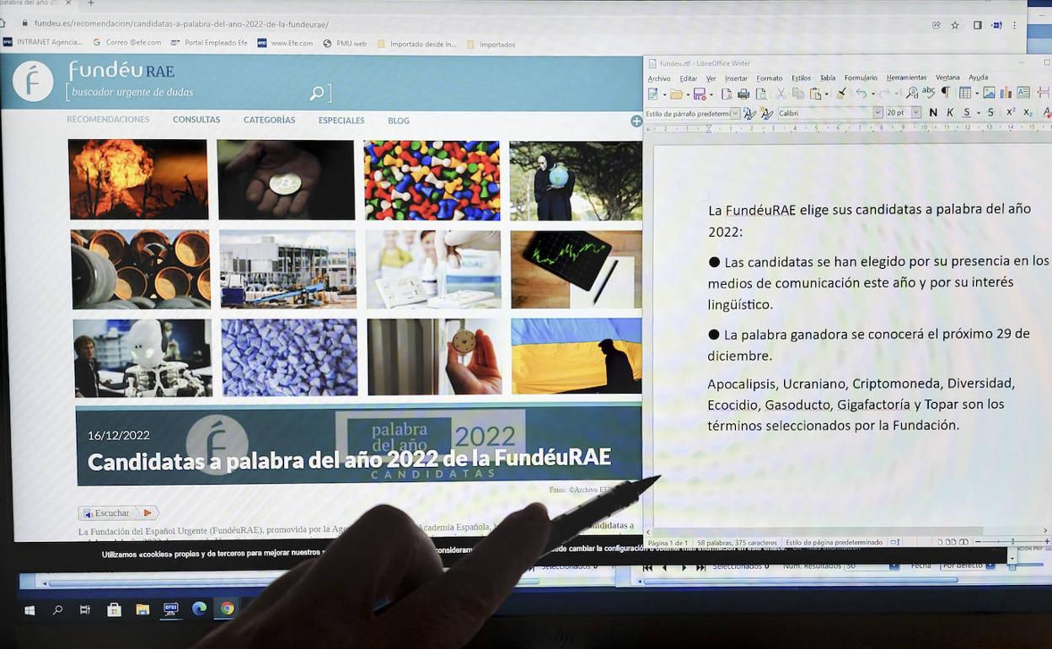Click the spell check abc icon
Viewport: 1052px width, 649px height.
click(928, 93)
